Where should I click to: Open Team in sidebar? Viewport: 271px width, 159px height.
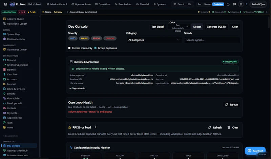pyautogui.click(x=8, y=123)
